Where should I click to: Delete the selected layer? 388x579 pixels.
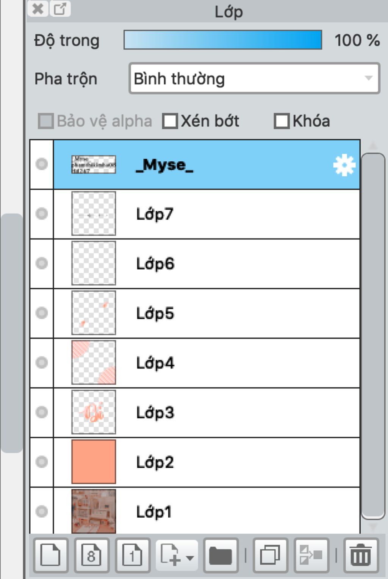(360, 555)
